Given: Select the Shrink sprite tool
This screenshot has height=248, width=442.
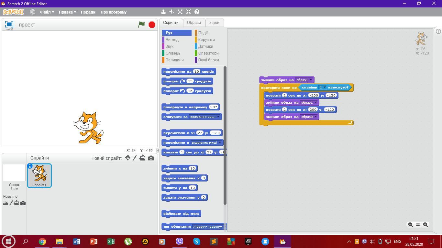Looking at the screenshot, I should [189, 12].
